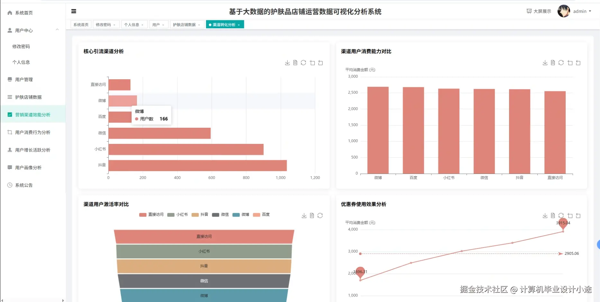Open 系统公告 in sidebar
Image resolution: width=600 pixels, height=302 pixels.
(33, 185)
